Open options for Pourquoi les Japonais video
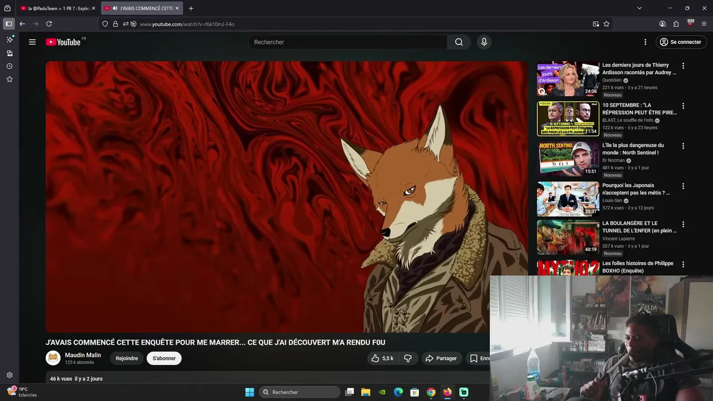The image size is (713, 401). click(683, 186)
